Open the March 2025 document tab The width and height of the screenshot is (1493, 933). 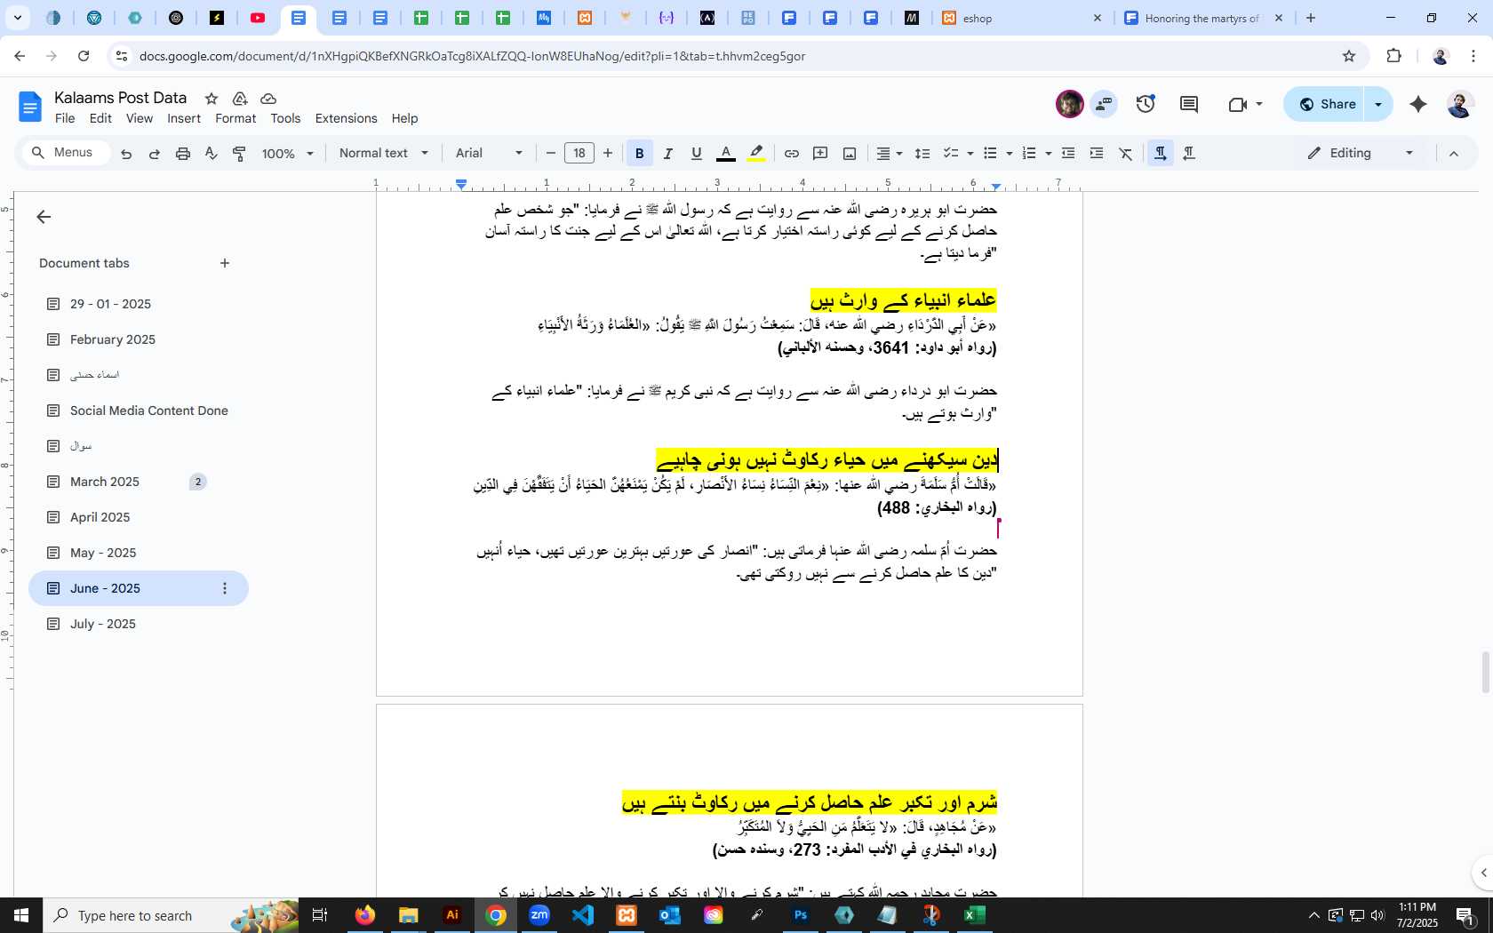[139, 482]
